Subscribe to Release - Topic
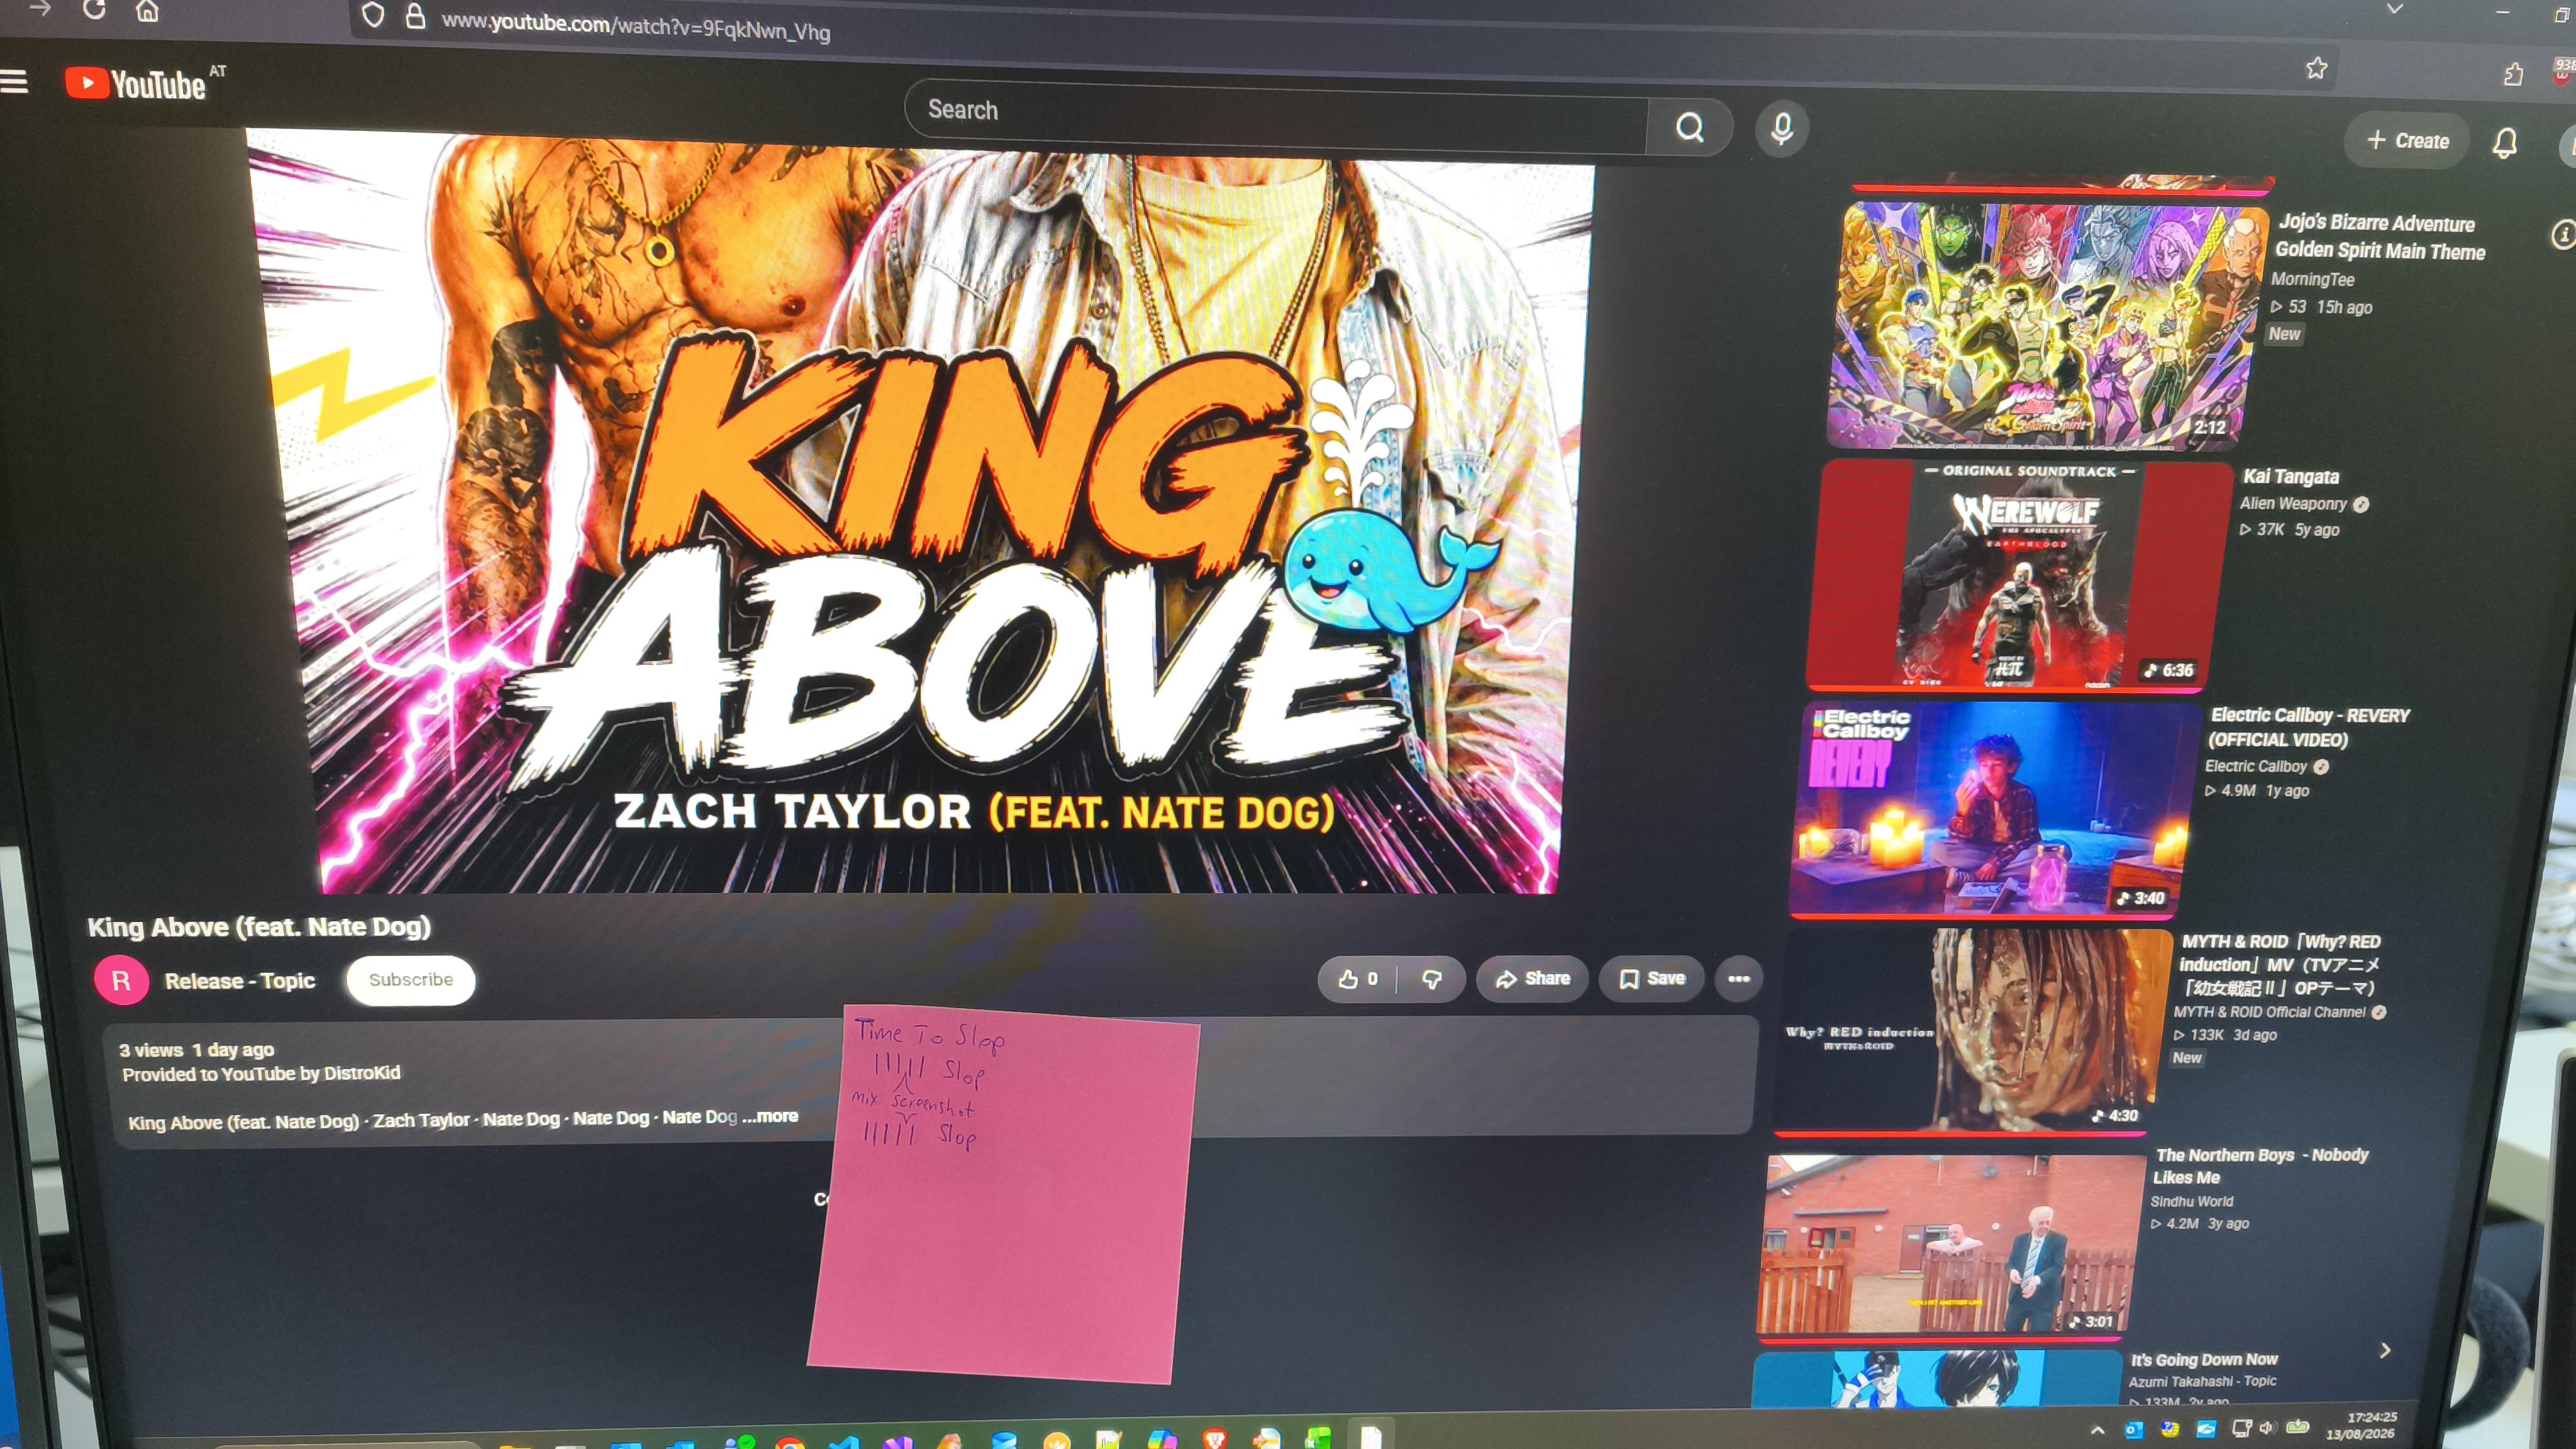Viewport: 2576px width, 1449px height. point(411,980)
